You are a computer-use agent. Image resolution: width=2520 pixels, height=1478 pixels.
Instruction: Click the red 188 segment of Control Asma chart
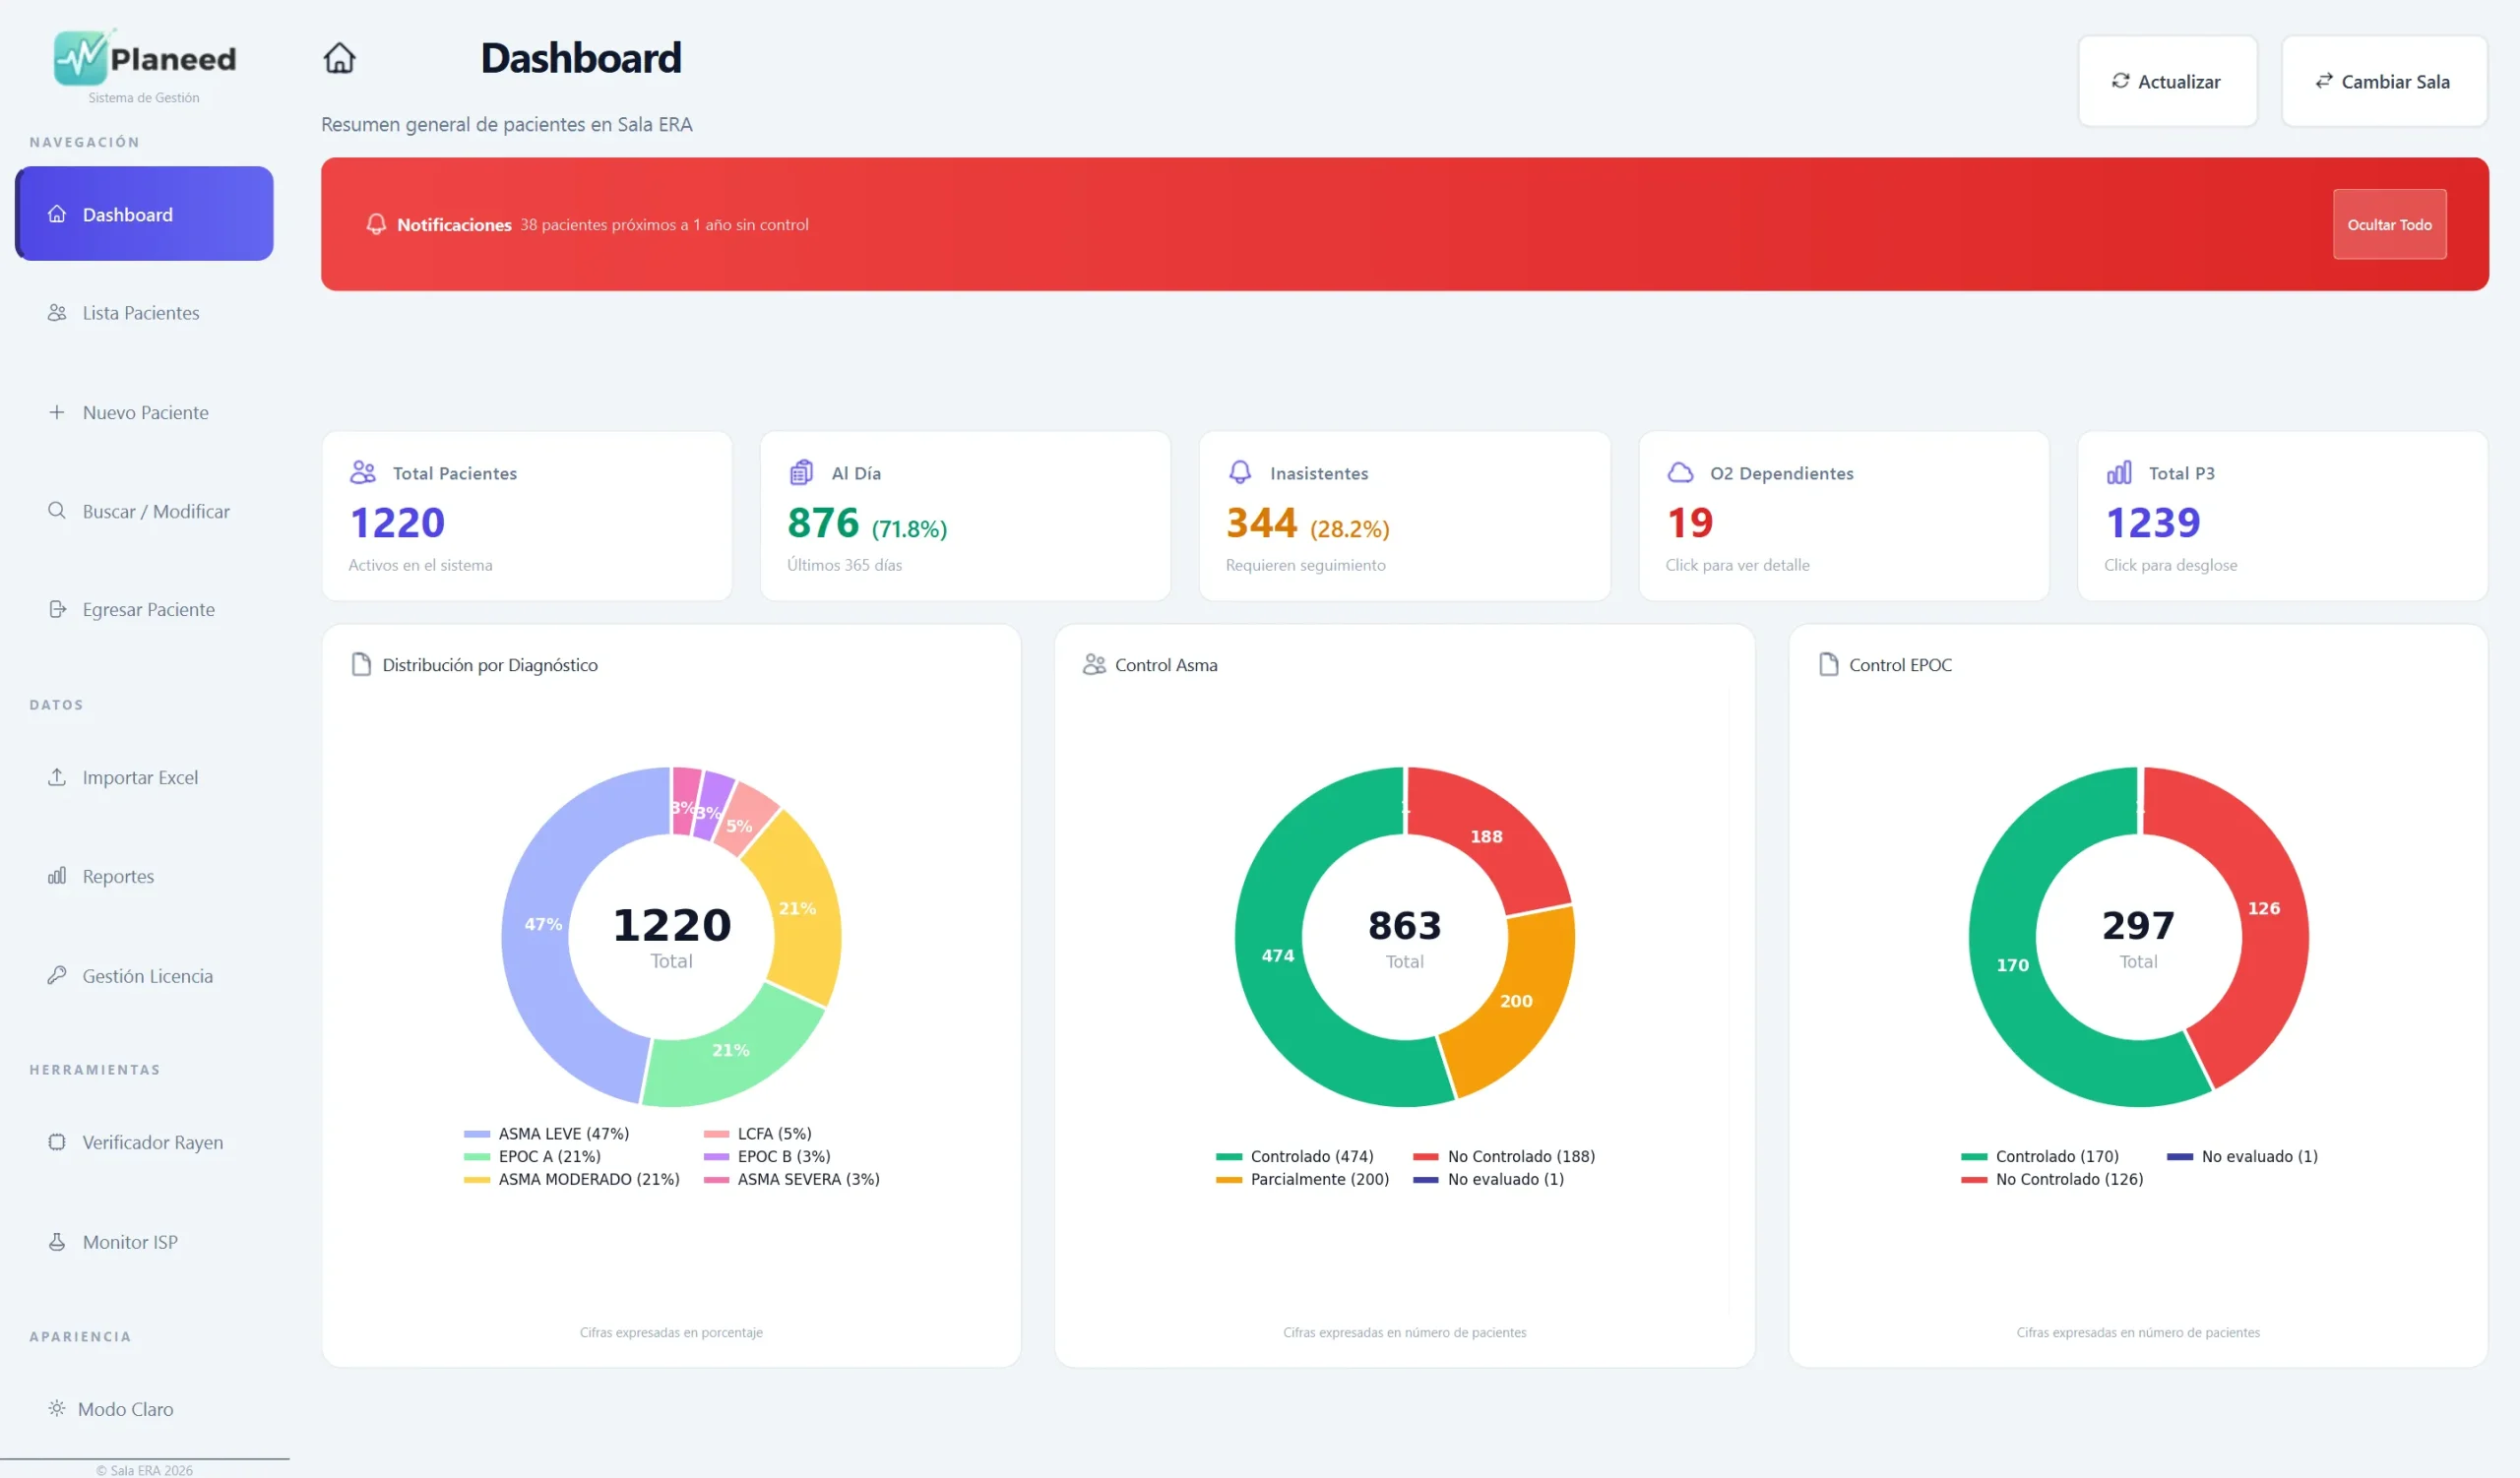(x=1486, y=835)
